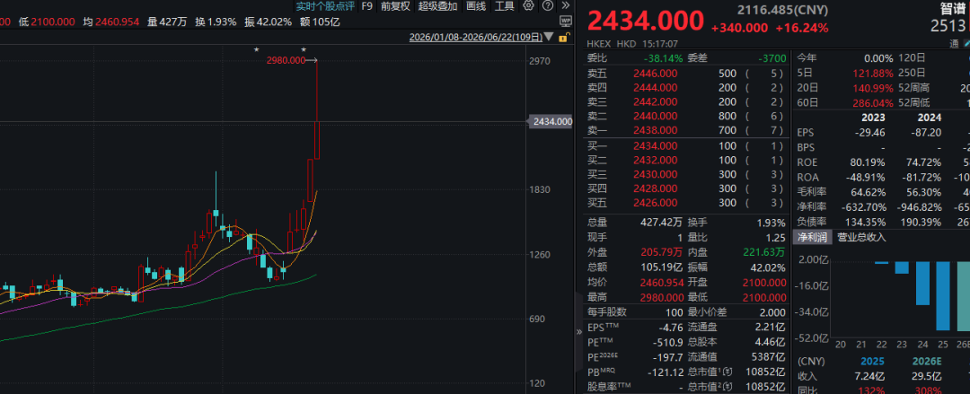This screenshot has width=970, height=394.
Task: Click the F9 button
Action: (x=366, y=6)
